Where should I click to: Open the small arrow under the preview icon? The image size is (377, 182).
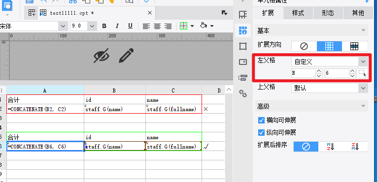[7, 15]
